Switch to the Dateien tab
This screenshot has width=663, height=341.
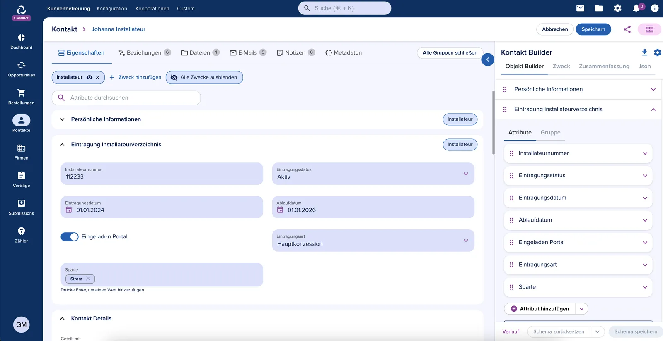(200, 53)
